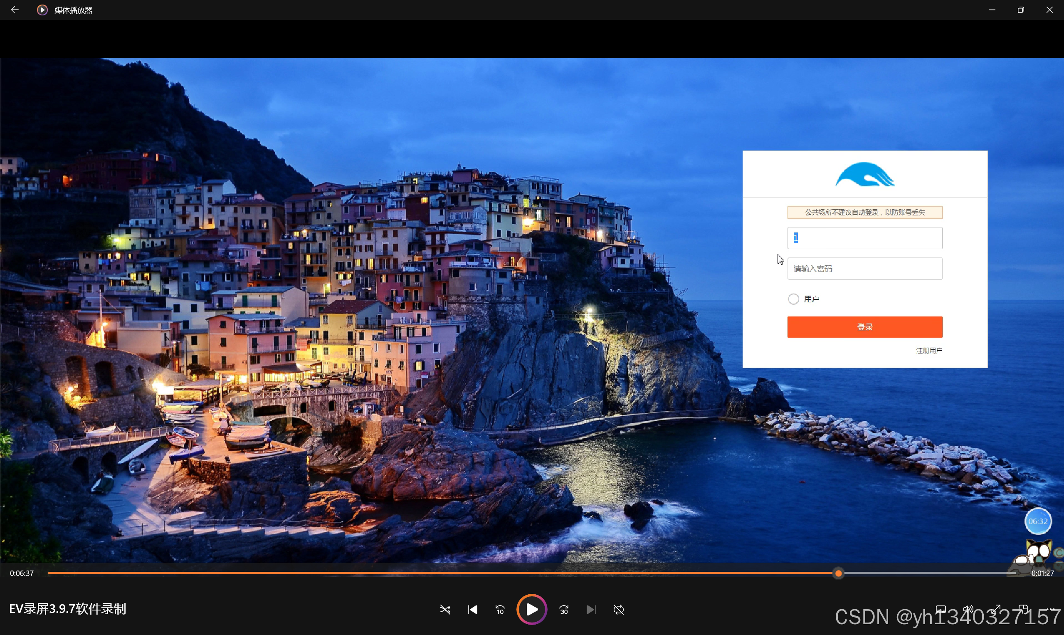Image resolution: width=1064 pixels, height=635 pixels.
Task: Select the 用户 radio button
Action: [793, 299]
